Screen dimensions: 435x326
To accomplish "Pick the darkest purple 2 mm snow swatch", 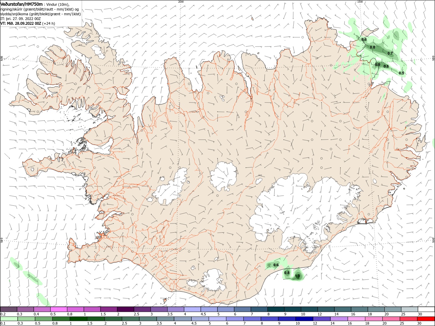I will click(126, 309).
